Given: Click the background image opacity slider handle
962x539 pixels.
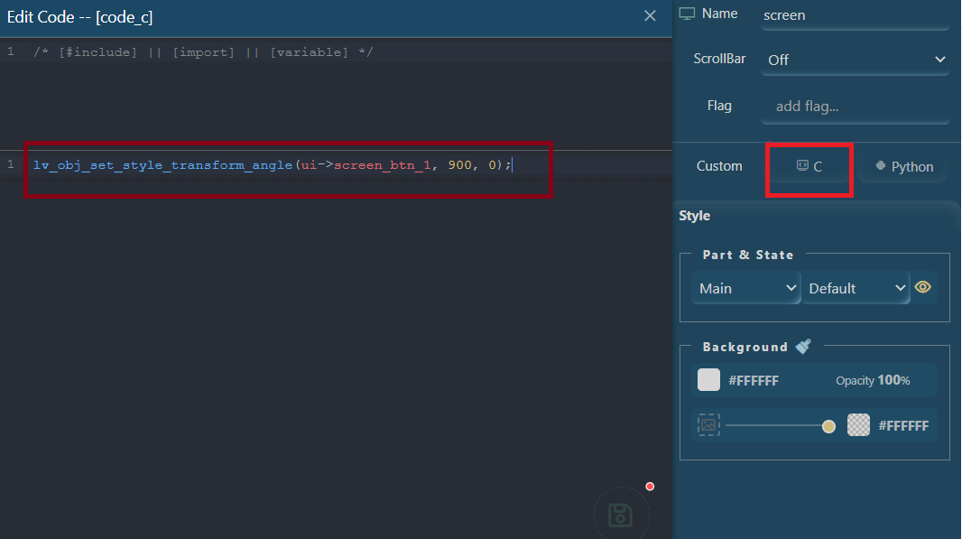Looking at the screenshot, I should point(828,426).
